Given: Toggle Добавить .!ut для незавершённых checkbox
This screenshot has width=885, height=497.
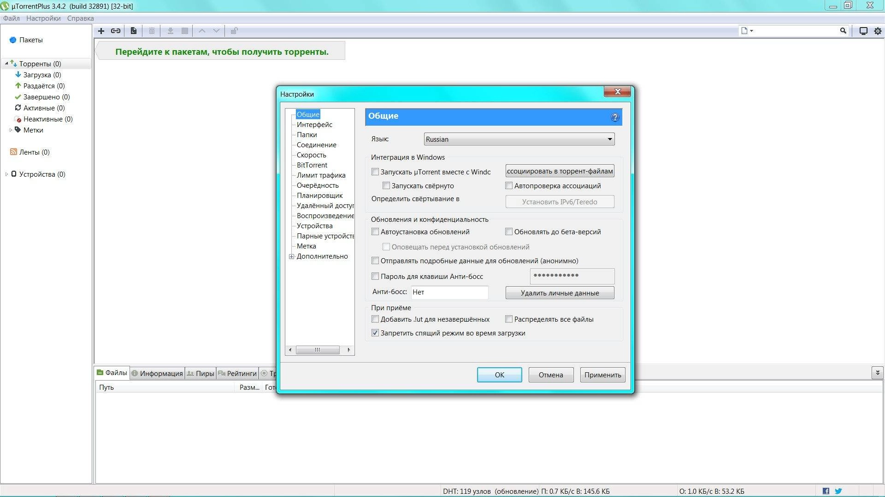Looking at the screenshot, I should [375, 319].
